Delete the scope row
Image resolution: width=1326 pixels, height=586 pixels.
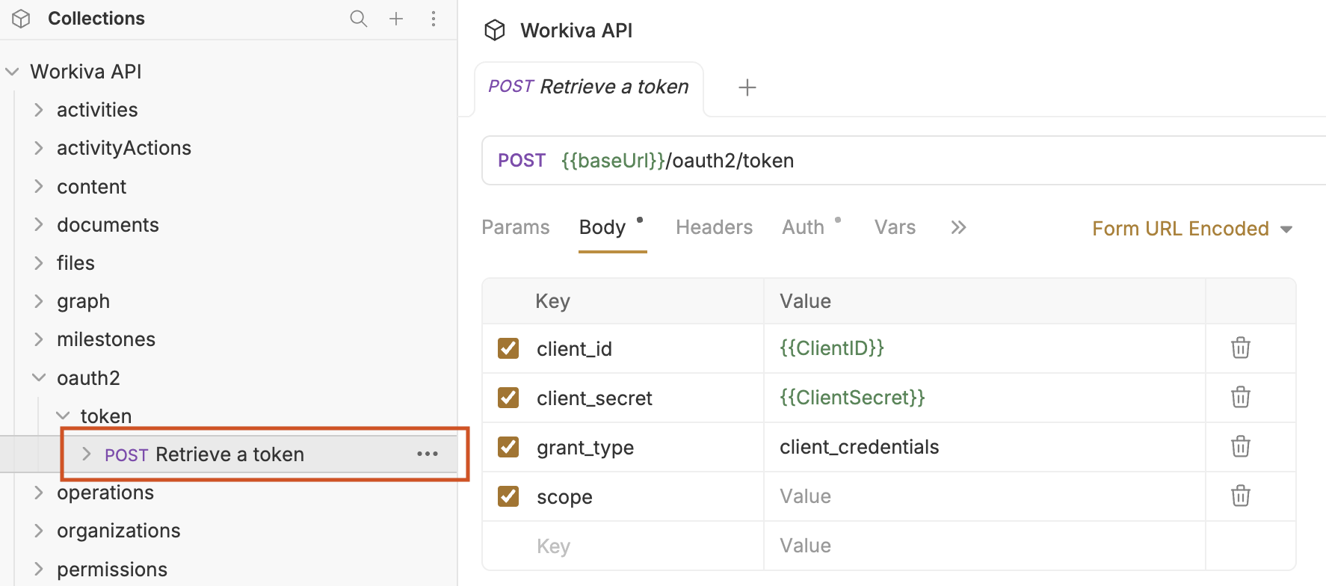(1241, 496)
